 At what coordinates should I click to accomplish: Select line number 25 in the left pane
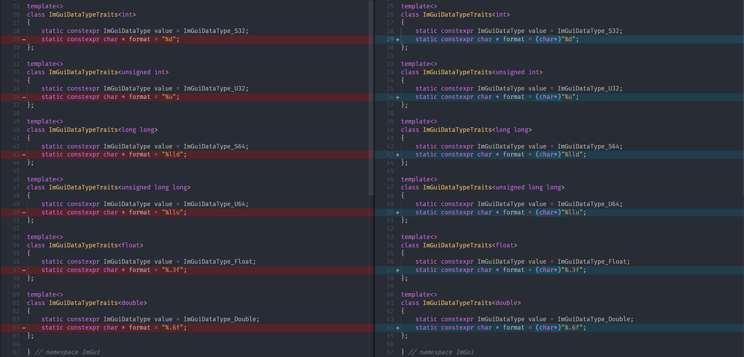click(x=16, y=6)
